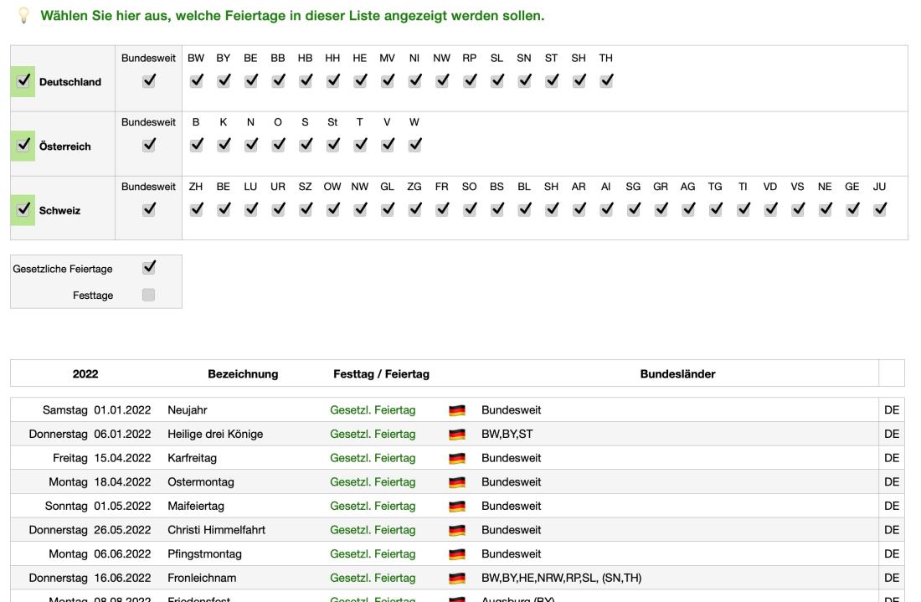921x602 pixels.
Task: Uncheck the BY checkbox for Deutschland
Action: (223, 81)
